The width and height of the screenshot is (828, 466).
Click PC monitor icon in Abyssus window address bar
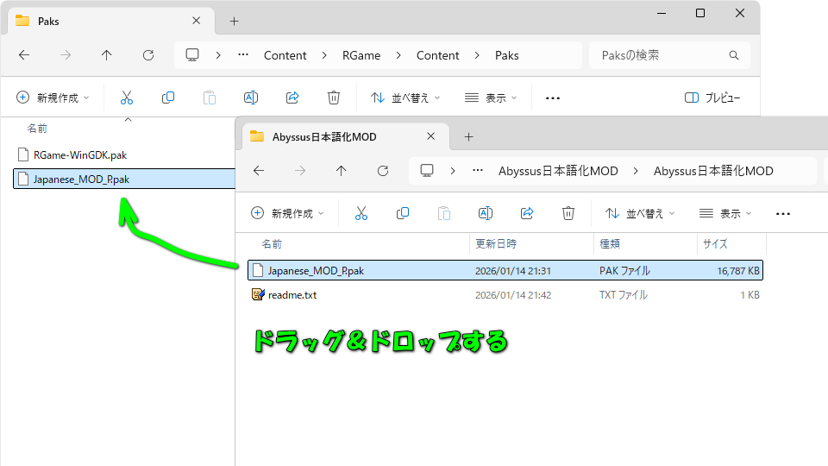tap(427, 171)
